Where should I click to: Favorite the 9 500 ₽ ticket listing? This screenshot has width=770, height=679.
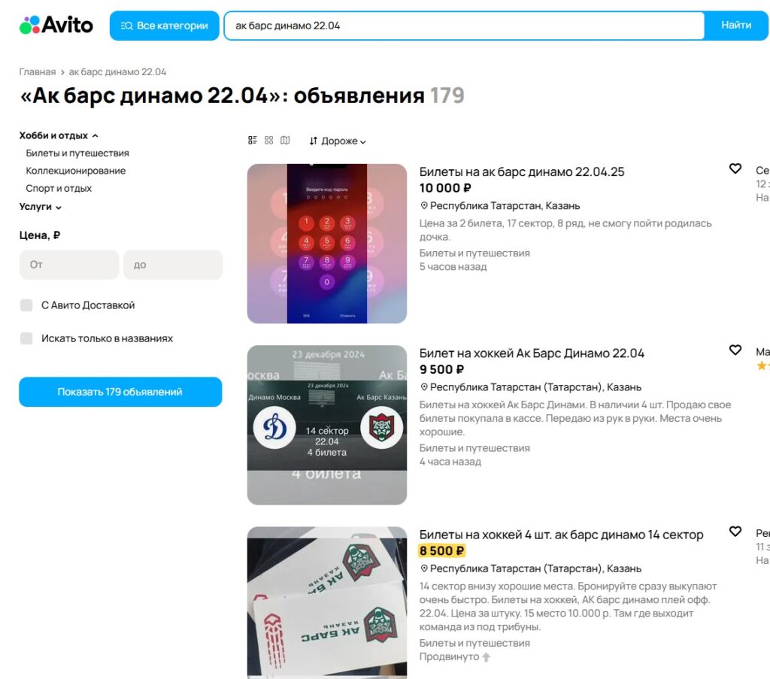coord(735,350)
